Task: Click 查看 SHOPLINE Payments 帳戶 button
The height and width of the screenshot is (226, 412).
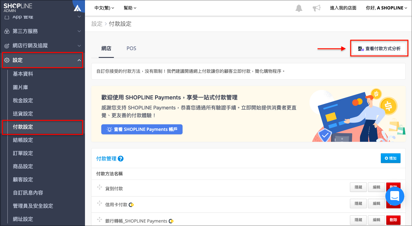Action: click(142, 129)
